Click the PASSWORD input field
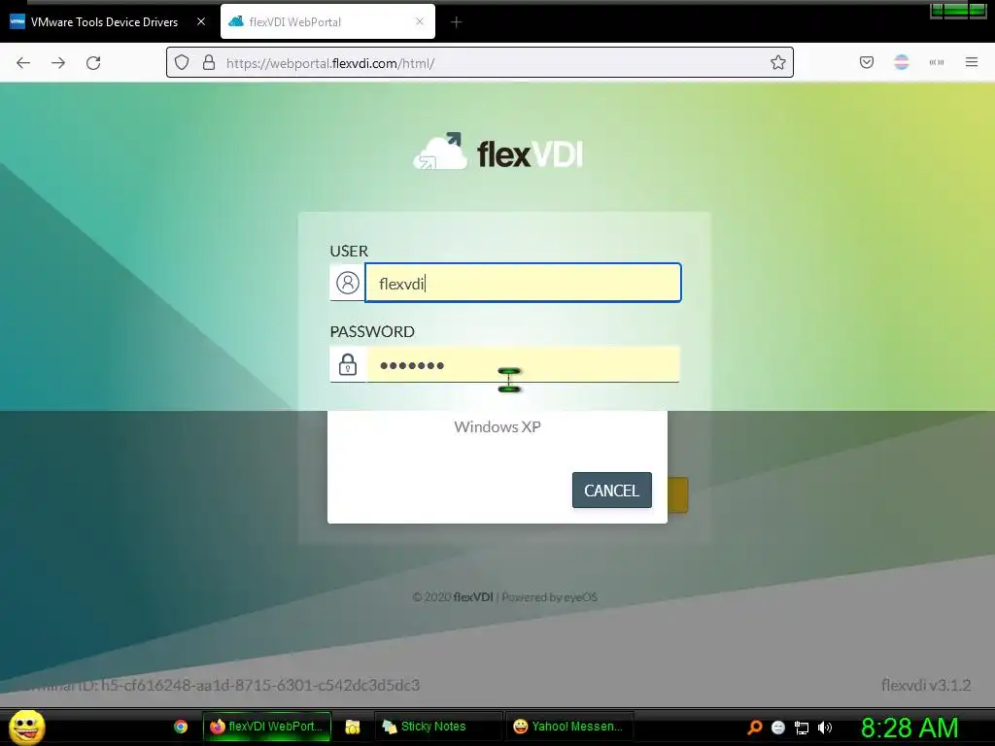995x746 pixels. (x=523, y=364)
